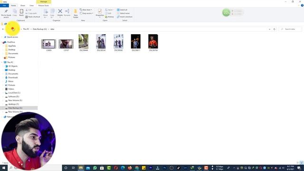304x171 pixels.
Task: Open Microsoft Store from the taskbar
Action: point(102,168)
